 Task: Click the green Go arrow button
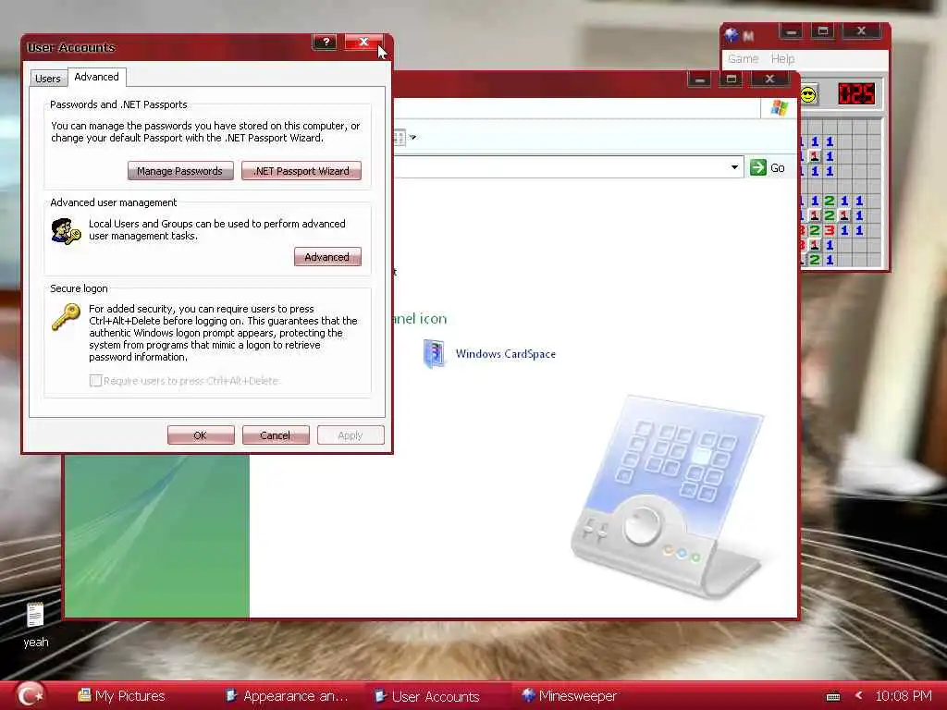click(x=758, y=167)
